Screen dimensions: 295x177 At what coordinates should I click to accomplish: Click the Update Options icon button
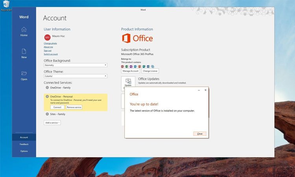[128, 83]
